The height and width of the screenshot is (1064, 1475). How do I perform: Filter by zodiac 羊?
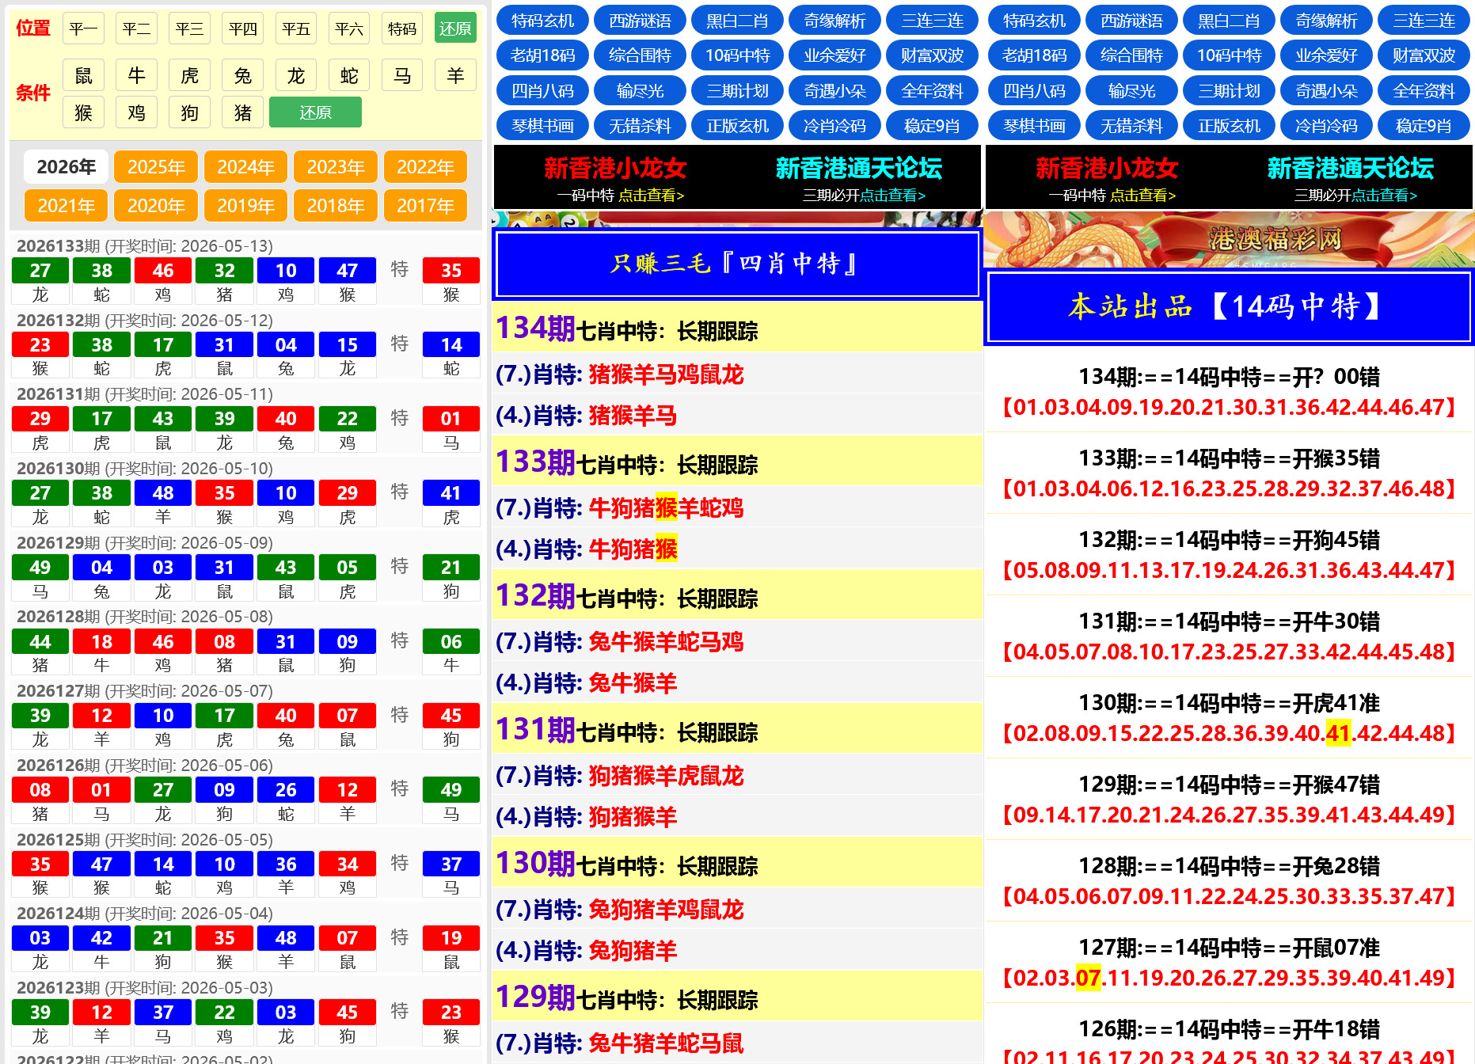tap(455, 76)
